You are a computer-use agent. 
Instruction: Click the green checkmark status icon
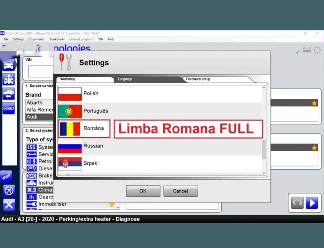pyautogui.click(x=297, y=52)
